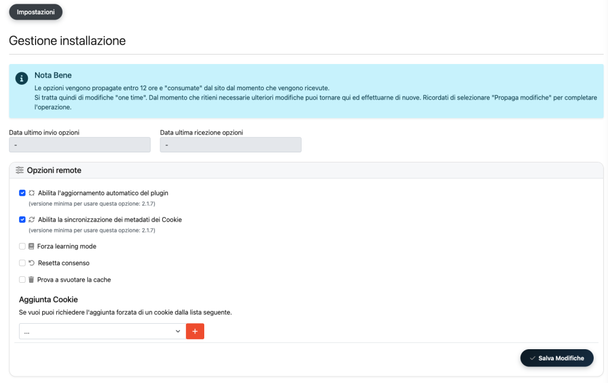Open the cookie list dropdown

coord(101,331)
